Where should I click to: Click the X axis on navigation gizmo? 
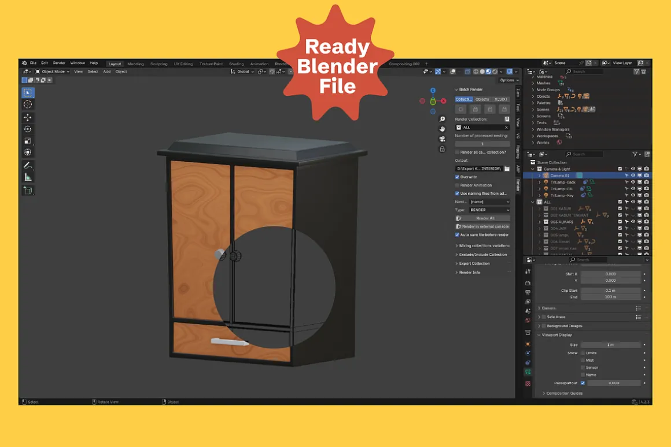coord(443,101)
